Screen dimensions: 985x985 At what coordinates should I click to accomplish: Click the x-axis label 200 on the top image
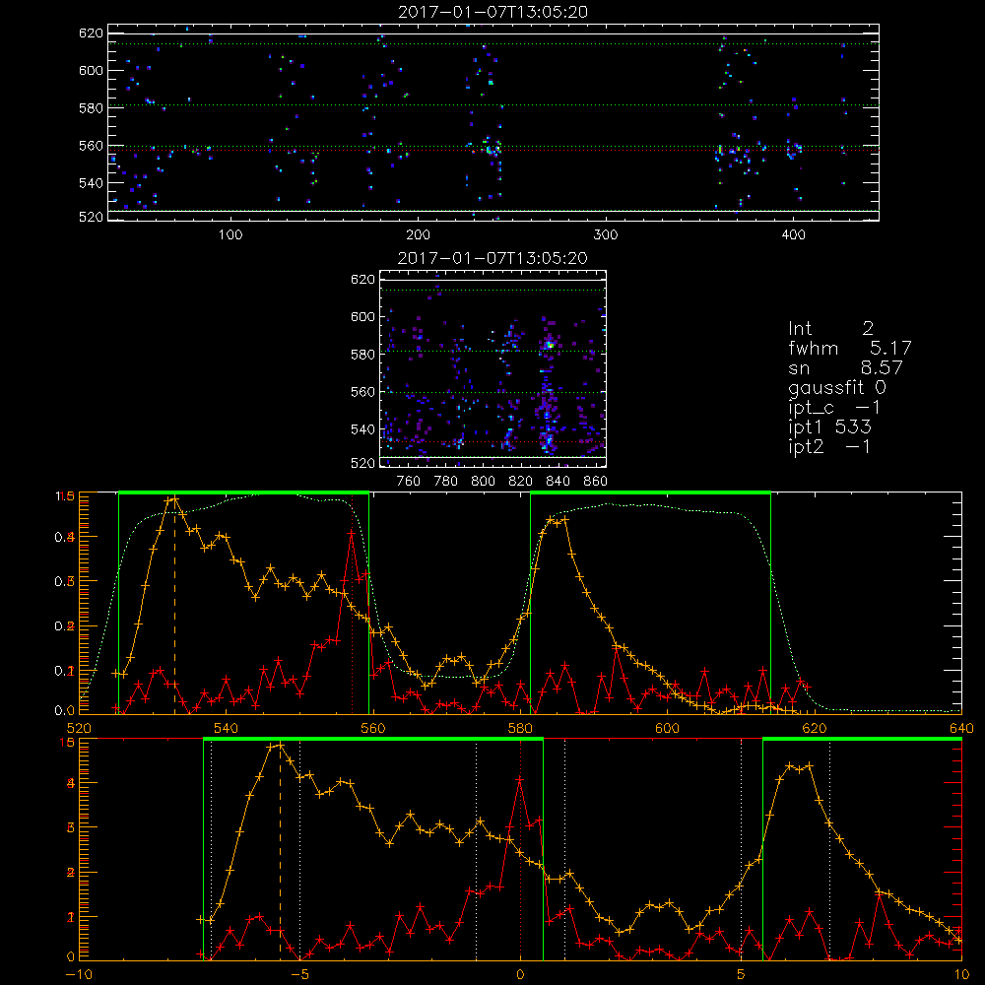coord(418,235)
